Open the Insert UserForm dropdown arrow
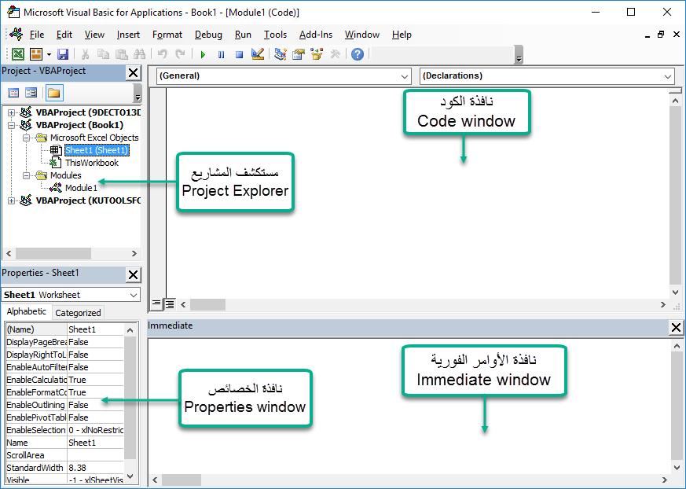This screenshot has height=489, width=686. click(49, 55)
